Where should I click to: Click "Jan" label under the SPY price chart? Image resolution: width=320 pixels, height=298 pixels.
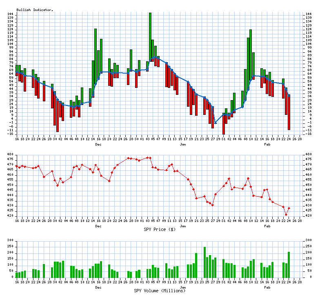tap(183, 226)
